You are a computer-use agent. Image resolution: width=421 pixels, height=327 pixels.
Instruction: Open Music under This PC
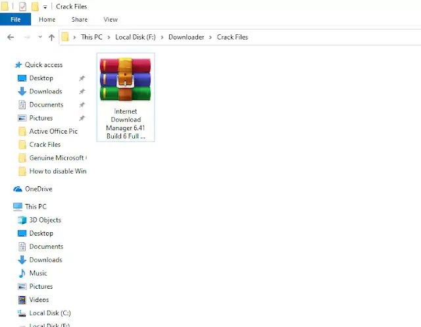(x=38, y=273)
